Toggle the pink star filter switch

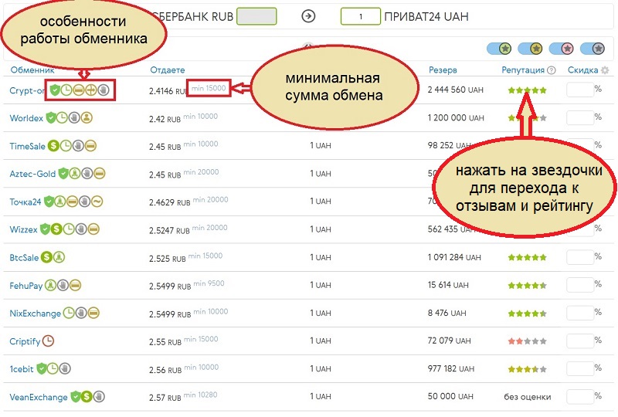click(x=562, y=49)
